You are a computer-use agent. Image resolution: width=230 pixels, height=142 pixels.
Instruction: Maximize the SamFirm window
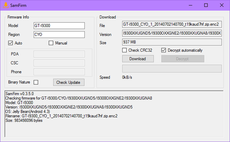click(x=206, y=5)
